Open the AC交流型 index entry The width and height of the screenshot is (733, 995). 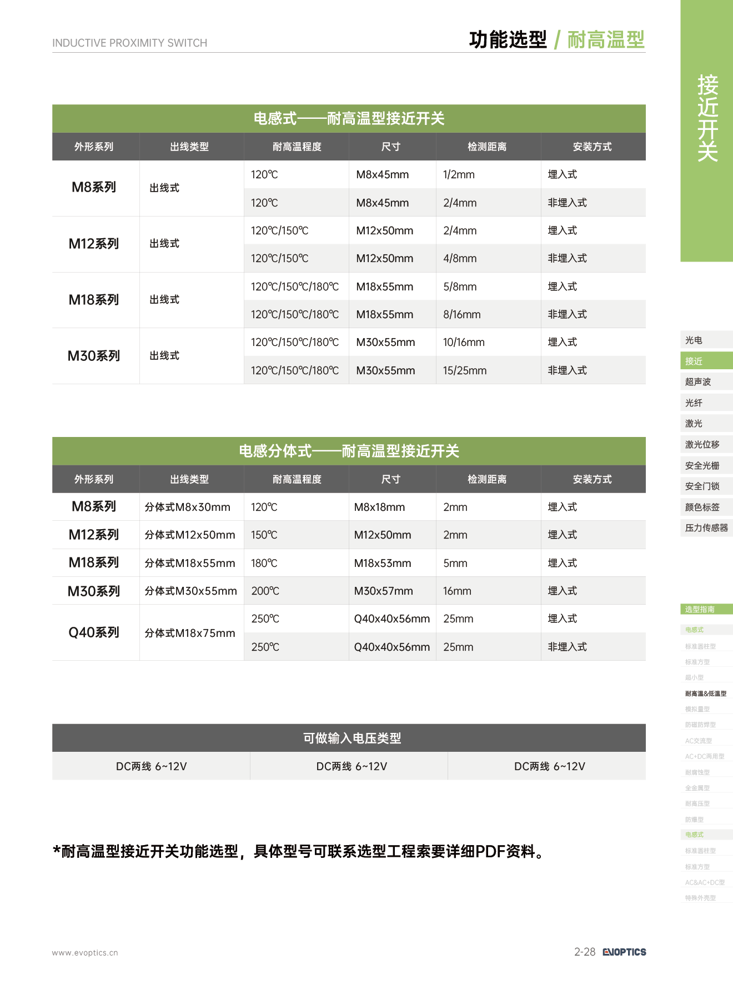click(x=698, y=741)
